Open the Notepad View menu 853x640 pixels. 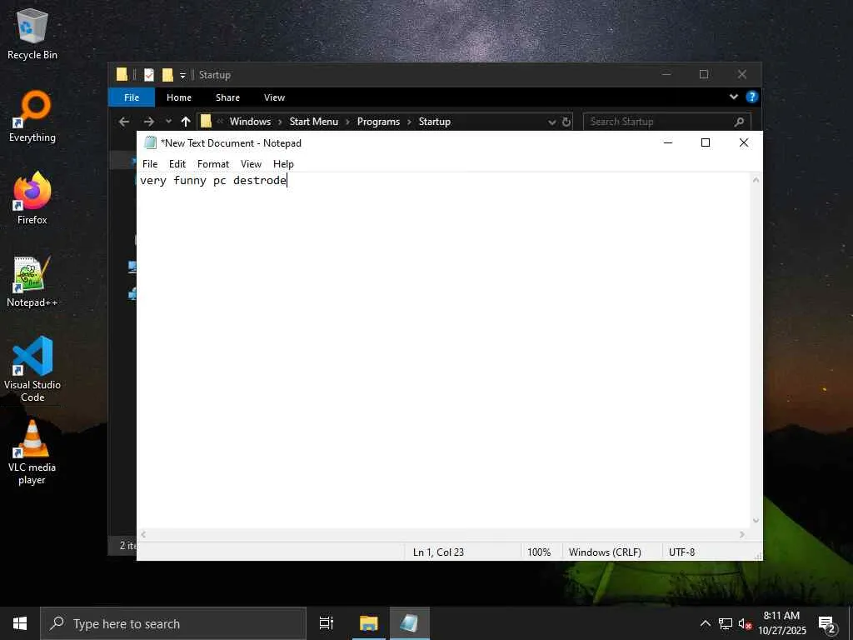251,164
